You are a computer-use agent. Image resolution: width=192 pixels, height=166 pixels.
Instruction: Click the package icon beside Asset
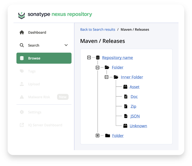click(x=125, y=87)
